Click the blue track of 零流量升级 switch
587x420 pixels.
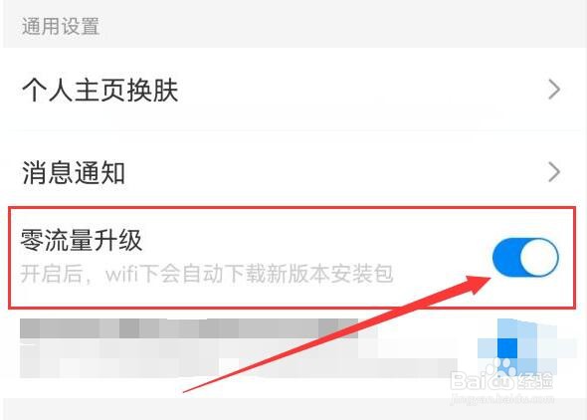(x=506, y=258)
